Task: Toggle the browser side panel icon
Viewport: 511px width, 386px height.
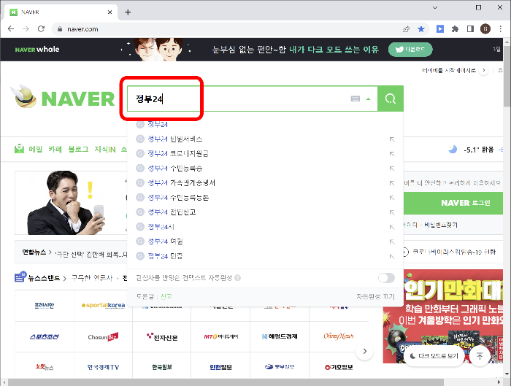Action: click(x=470, y=29)
